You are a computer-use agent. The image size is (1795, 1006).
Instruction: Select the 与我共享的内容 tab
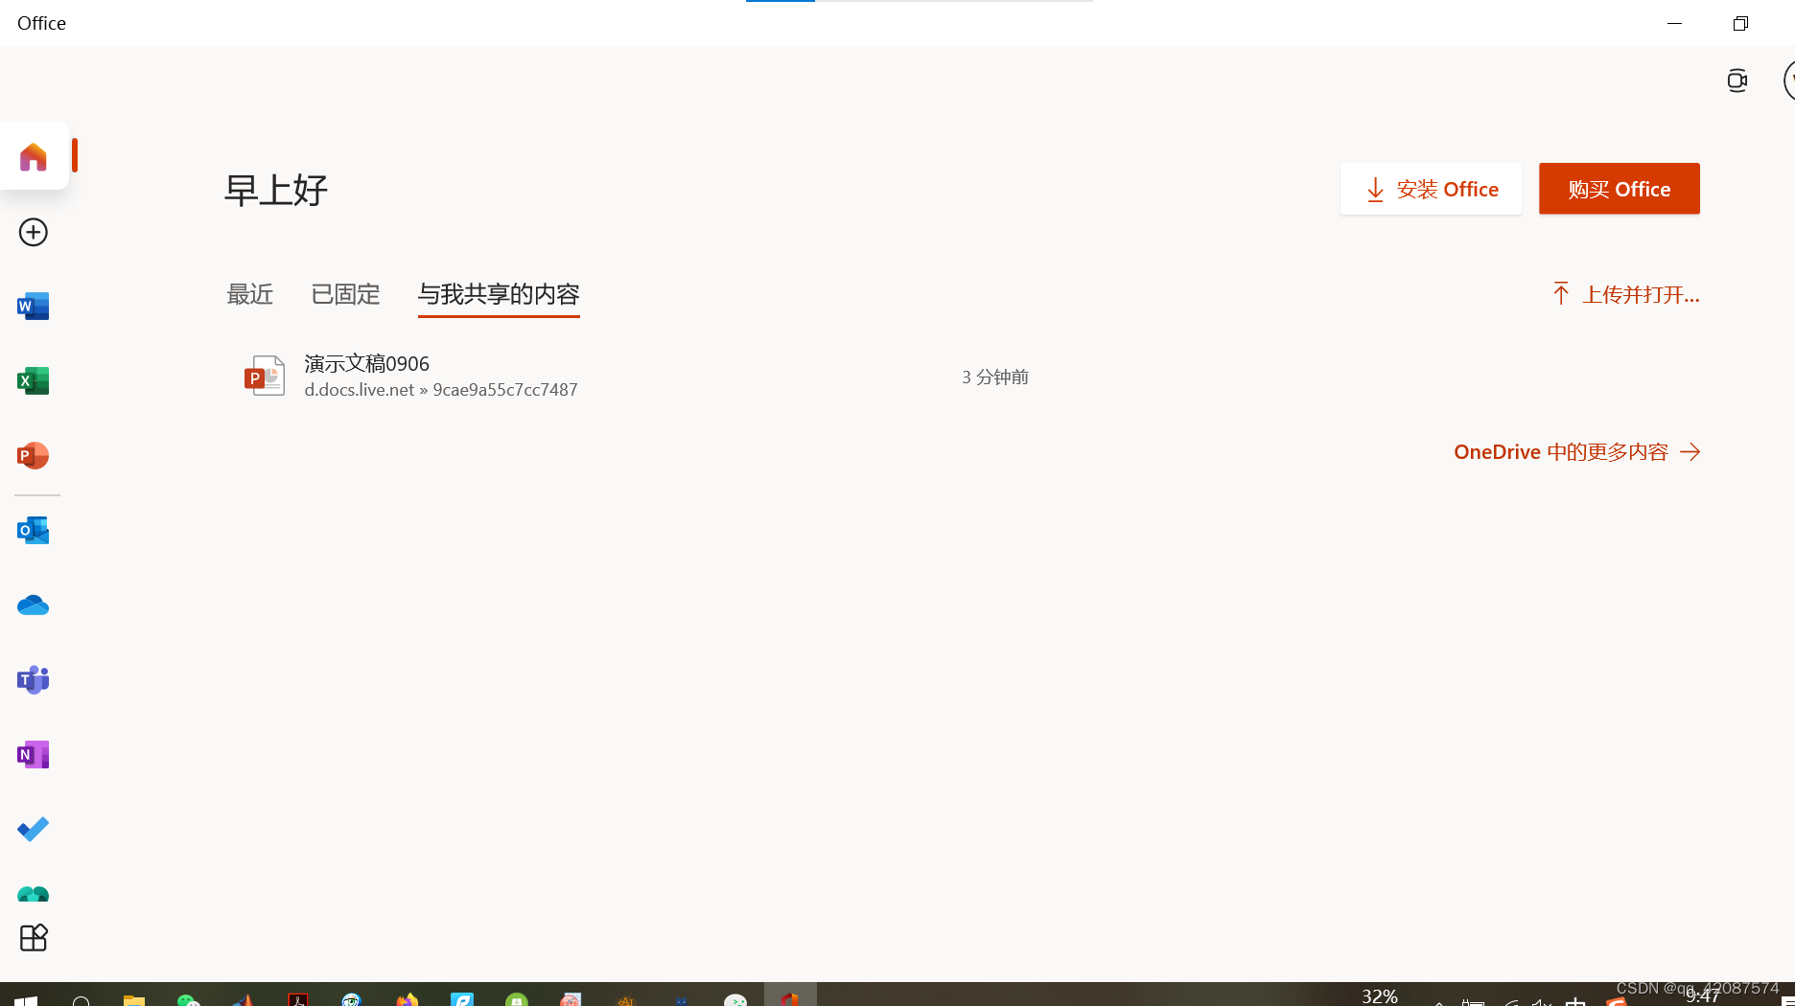[x=499, y=294]
